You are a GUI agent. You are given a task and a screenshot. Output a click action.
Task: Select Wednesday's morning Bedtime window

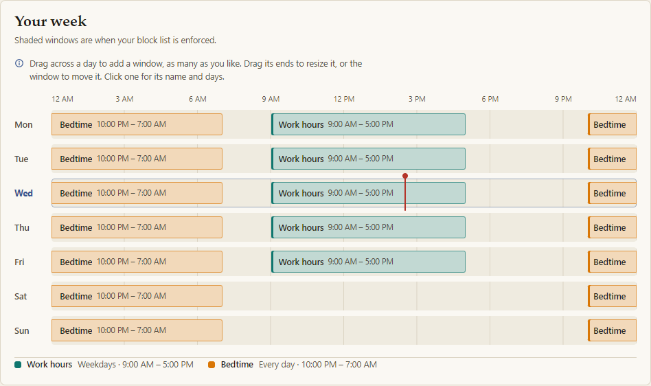pyautogui.click(x=137, y=194)
